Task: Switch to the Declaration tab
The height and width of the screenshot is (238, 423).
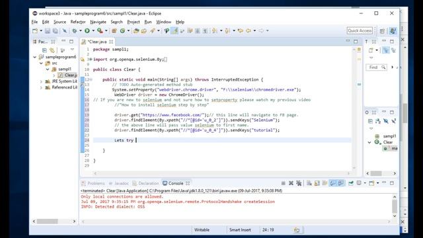Action: point(145,183)
